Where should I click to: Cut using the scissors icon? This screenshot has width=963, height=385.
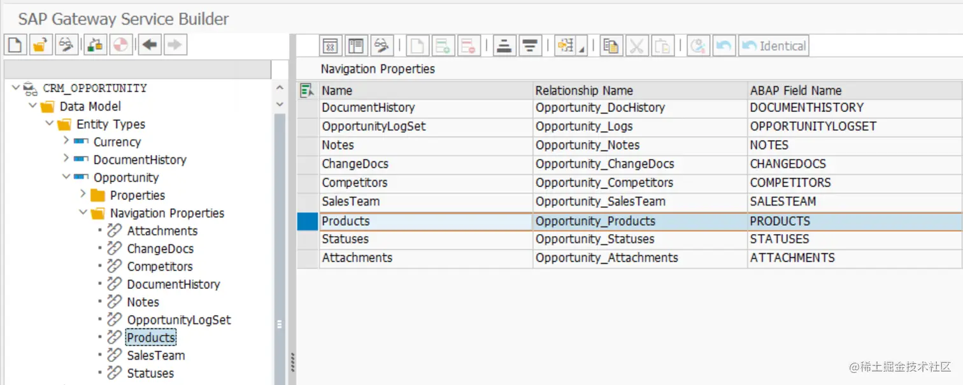637,46
